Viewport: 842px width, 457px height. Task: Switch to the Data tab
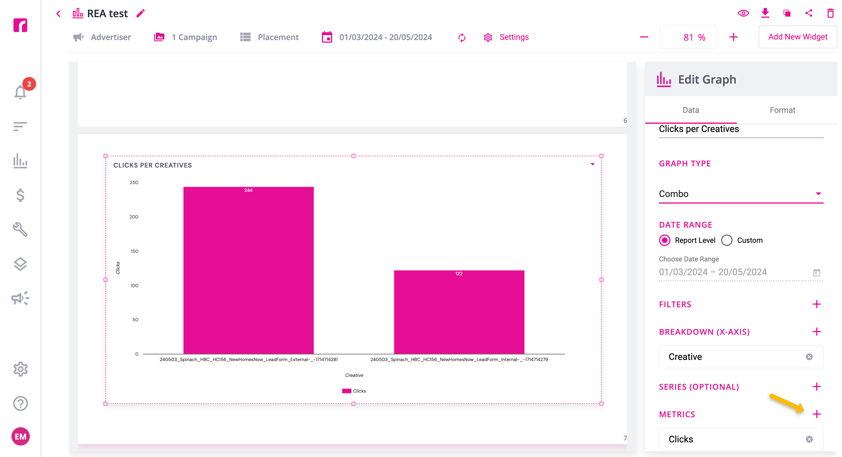pyautogui.click(x=691, y=110)
